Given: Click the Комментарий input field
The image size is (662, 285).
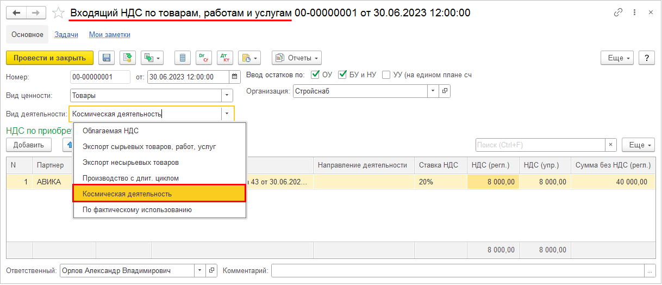Looking at the screenshot, I should coord(457,270).
